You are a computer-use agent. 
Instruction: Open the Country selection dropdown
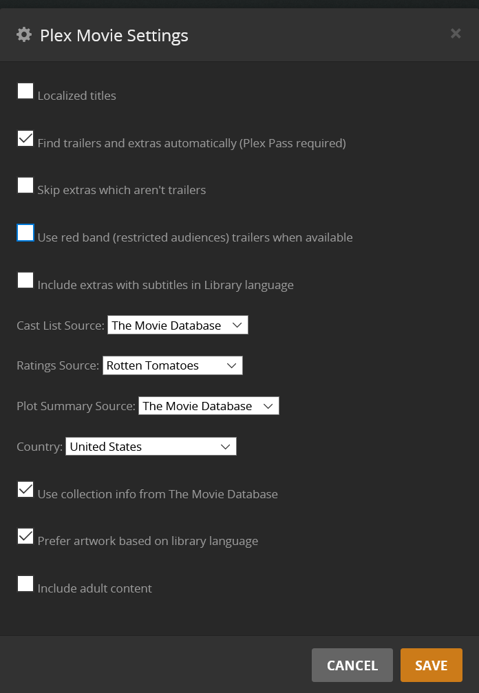[x=151, y=447]
